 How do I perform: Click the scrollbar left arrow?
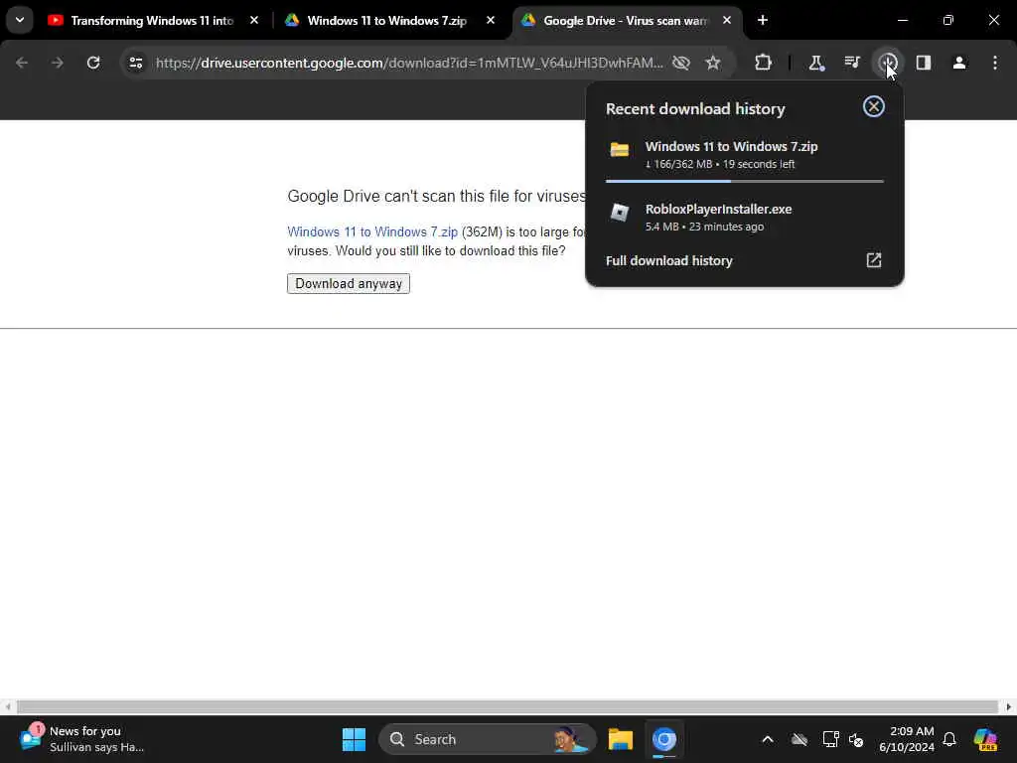(x=7, y=706)
